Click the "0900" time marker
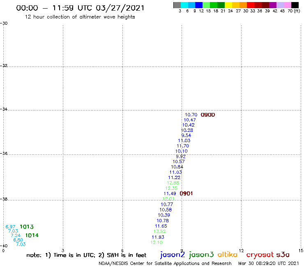The width and height of the screenshot is (304, 267). click(x=208, y=115)
